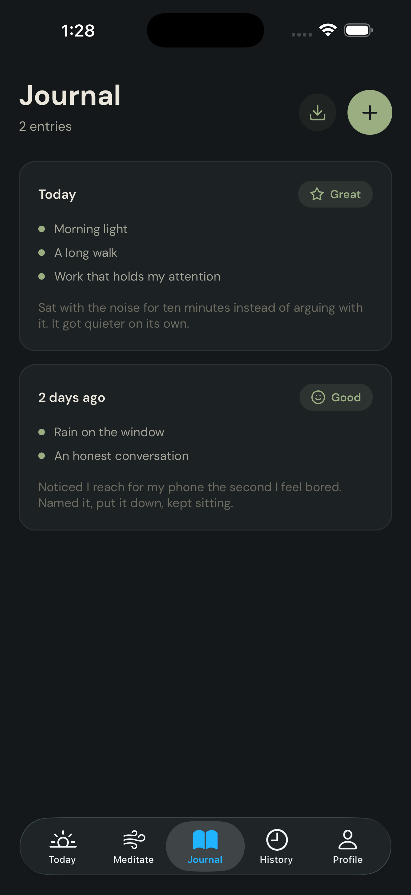This screenshot has height=895, width=411.
Task: Open the History clock icon
Action: pyautogui.click(x=276, y=839)
